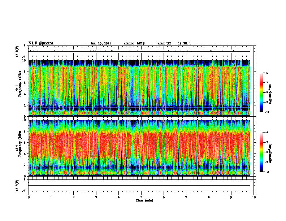Click the "-7" label on ch.2 color bar
This screenshot has width=286, height=221.
[x=266, y=142]
